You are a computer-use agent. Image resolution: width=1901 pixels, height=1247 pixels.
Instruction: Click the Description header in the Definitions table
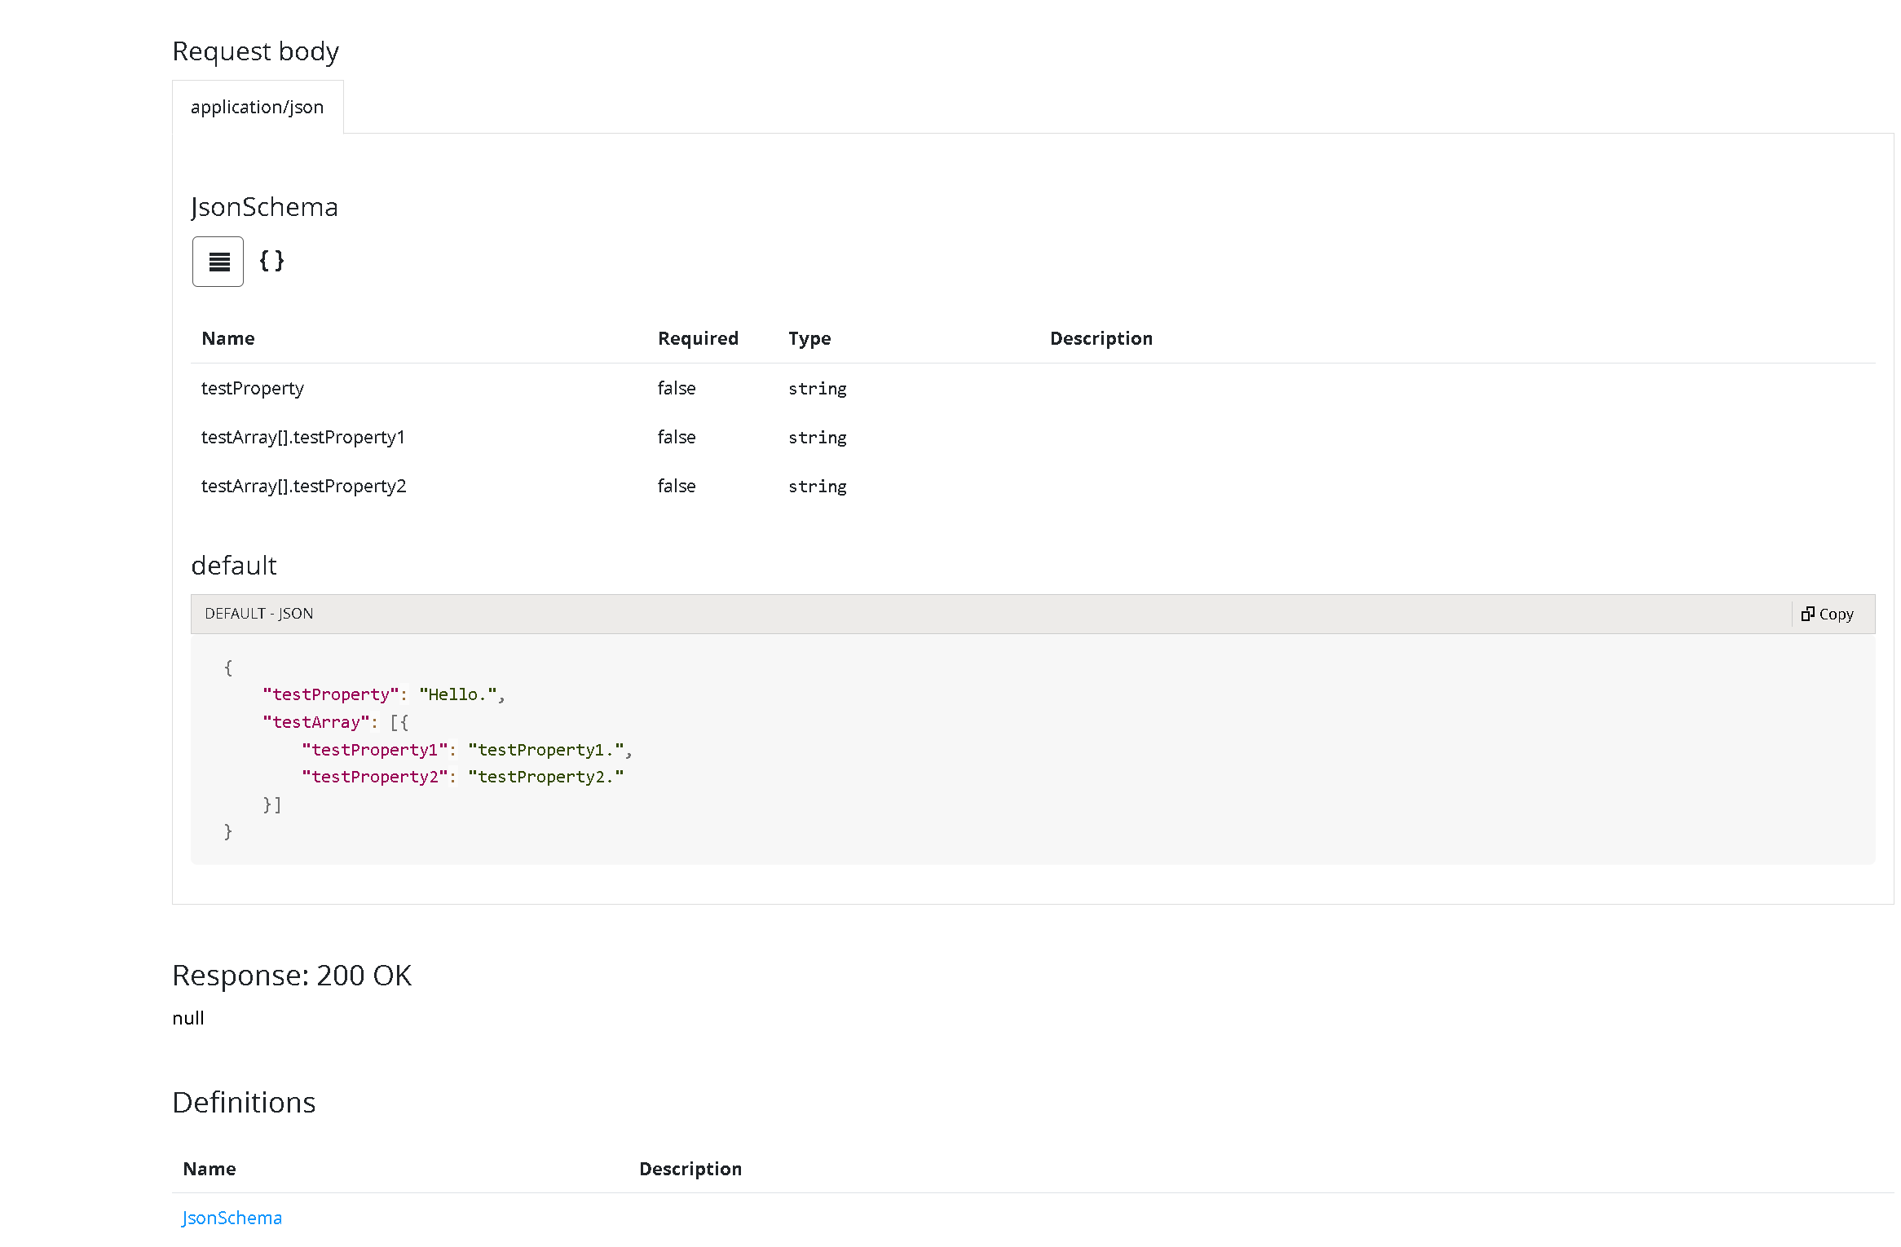pyautogui.click(x=690, y=1170)
